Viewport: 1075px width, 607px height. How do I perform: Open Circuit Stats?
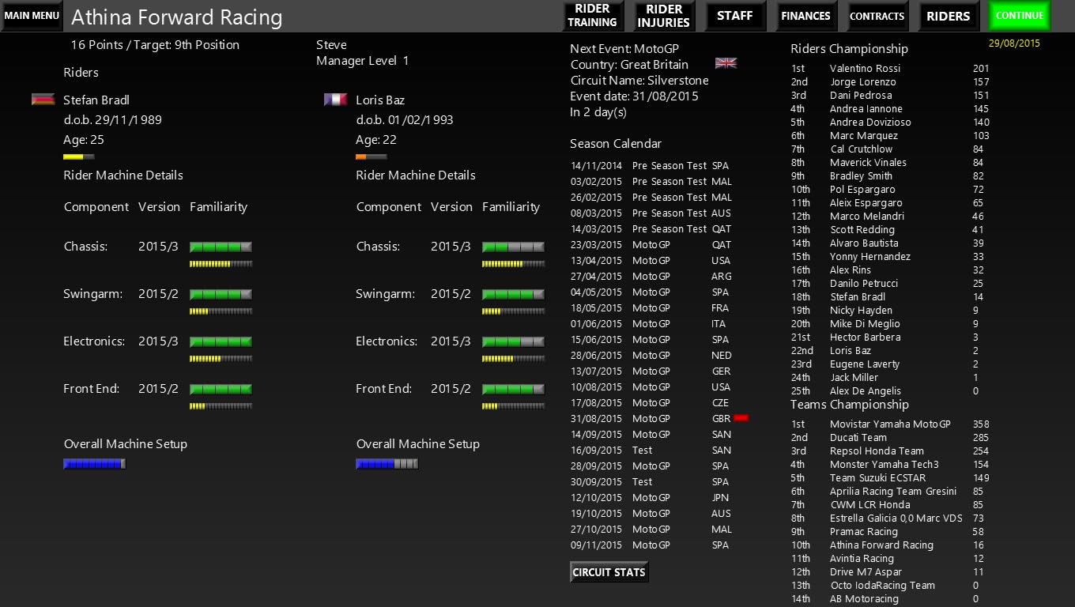[609, 572]
